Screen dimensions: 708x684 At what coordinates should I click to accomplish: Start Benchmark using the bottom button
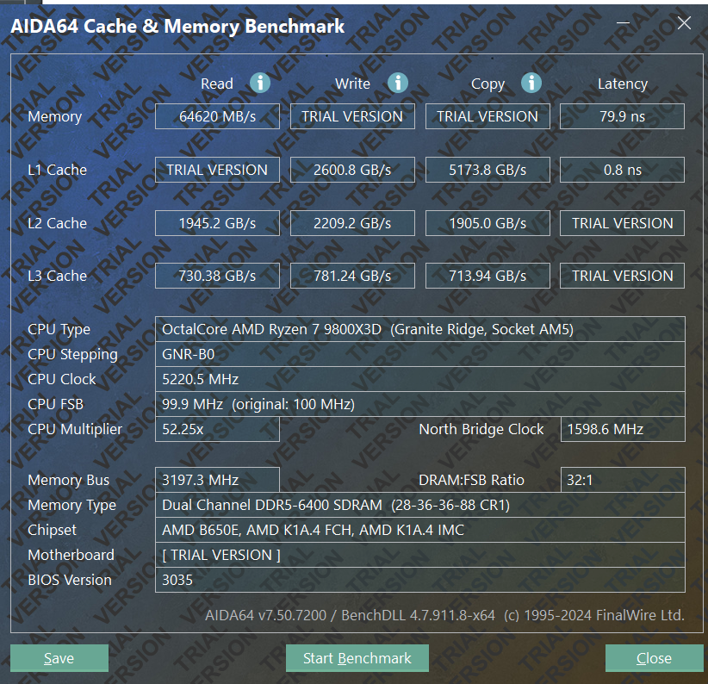click(x=357, y=658)
